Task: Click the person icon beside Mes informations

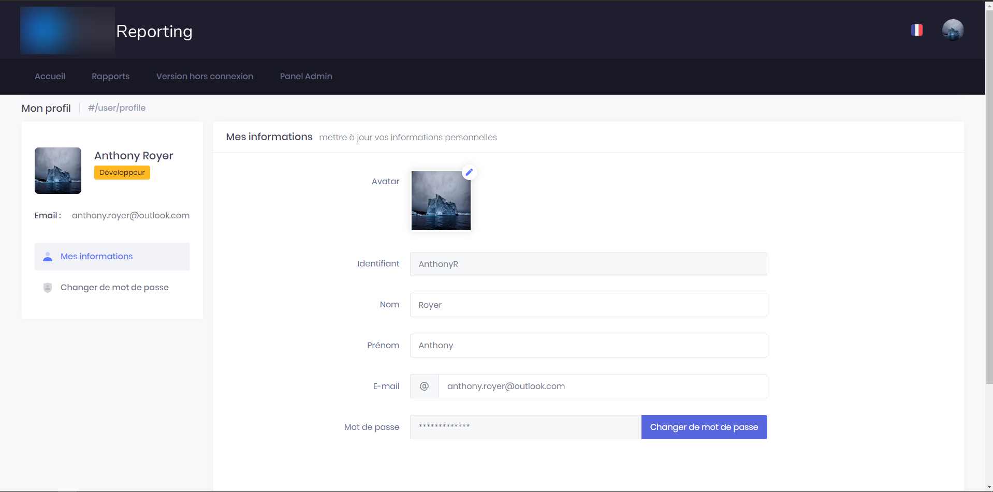Action: 48,257
